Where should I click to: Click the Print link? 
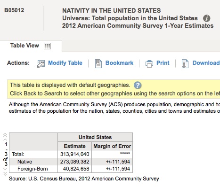(163, 63)
